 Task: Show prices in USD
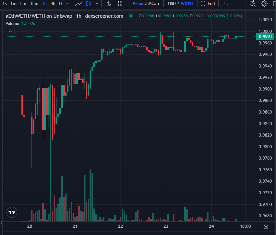[172, 3]
